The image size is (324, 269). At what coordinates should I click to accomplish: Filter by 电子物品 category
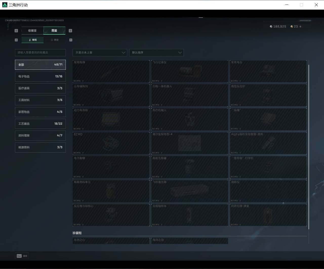(40, 76)
